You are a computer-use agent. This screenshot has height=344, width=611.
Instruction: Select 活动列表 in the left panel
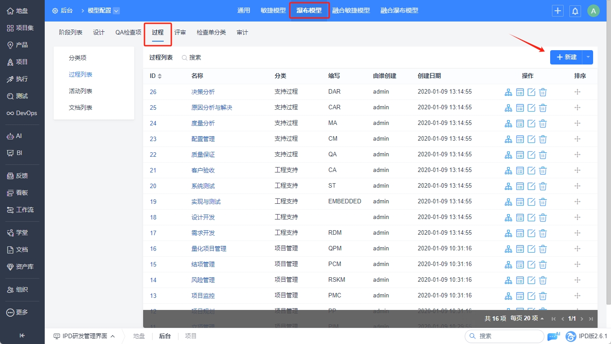tap(81, 91)
